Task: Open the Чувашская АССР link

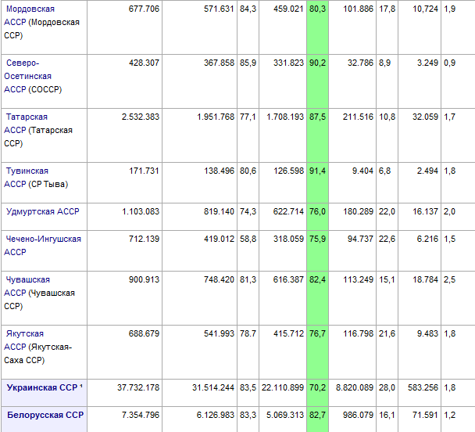Action: (28, 279)
